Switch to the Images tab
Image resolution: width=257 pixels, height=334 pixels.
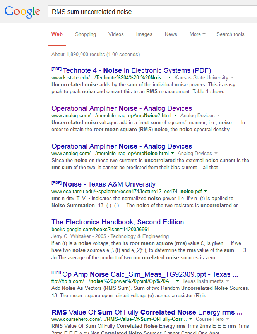(144, 34)
